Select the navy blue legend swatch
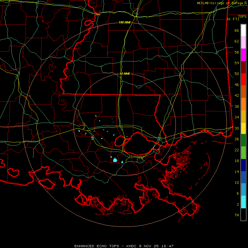 click(x=243, y=165)
